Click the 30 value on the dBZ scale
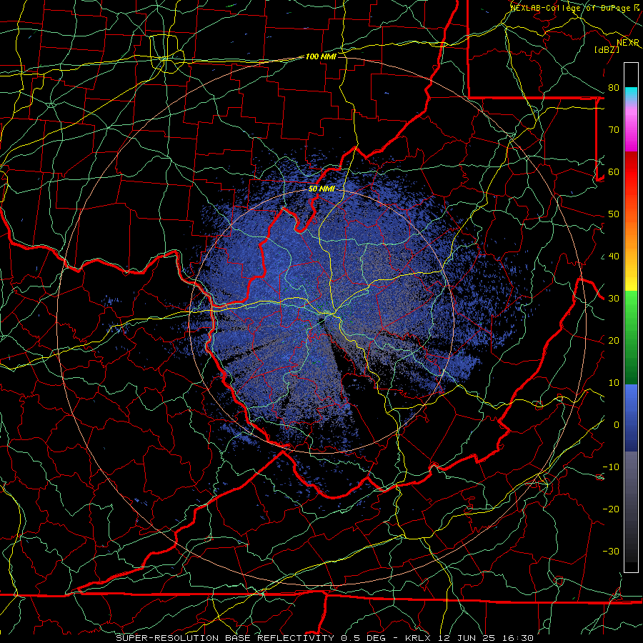The height and width of the screenshot is (643, 643). 614,299
